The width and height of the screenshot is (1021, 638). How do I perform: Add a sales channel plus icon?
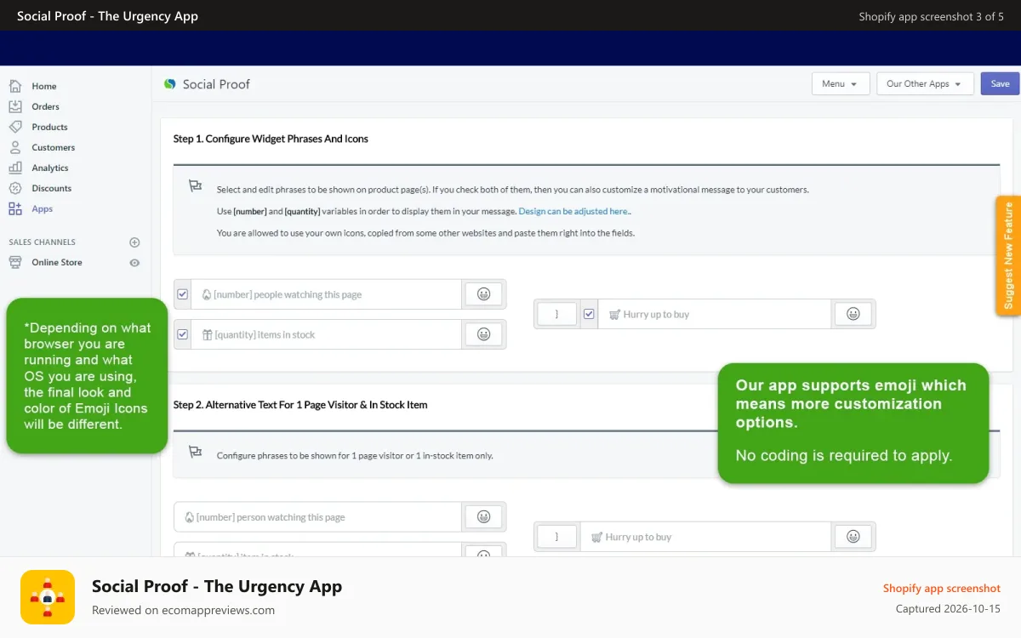pos(134,242)
